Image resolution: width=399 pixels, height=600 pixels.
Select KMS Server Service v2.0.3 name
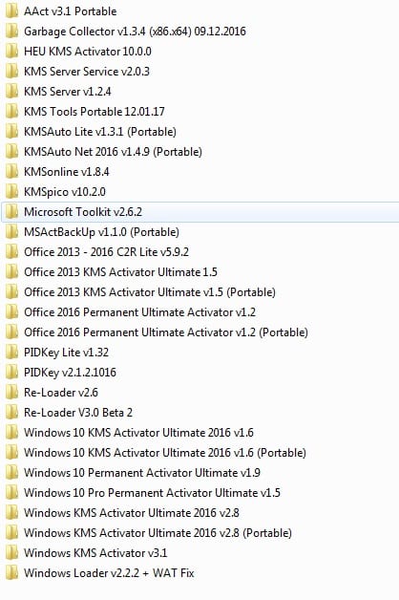click(x=87, y=71)
